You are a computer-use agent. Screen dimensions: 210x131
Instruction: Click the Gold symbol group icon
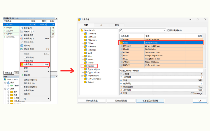[x=85, y=53]
